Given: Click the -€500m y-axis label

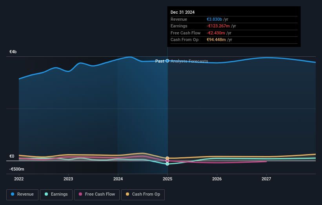Looking at the screenshot, I should tap(16, 169).
